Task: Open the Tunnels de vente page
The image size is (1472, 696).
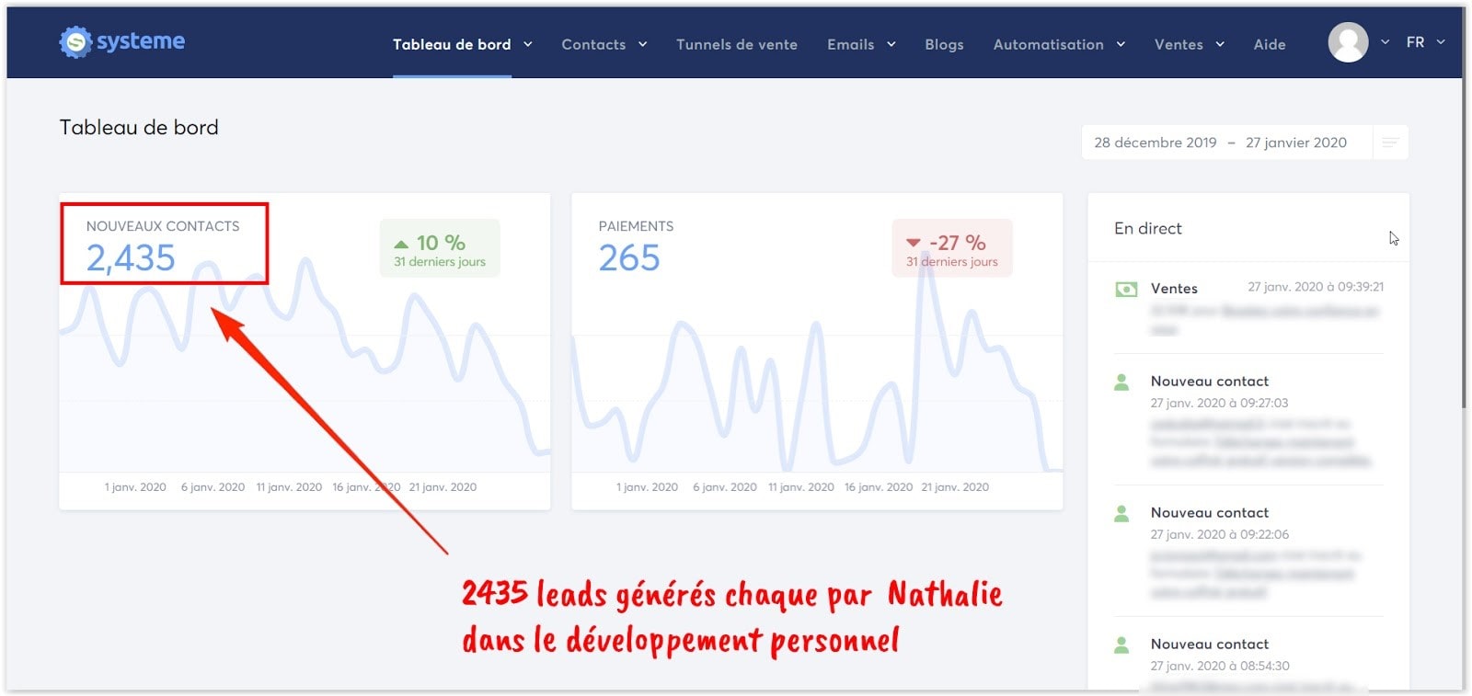Action: pyautogui.click(x=736, y=44)
